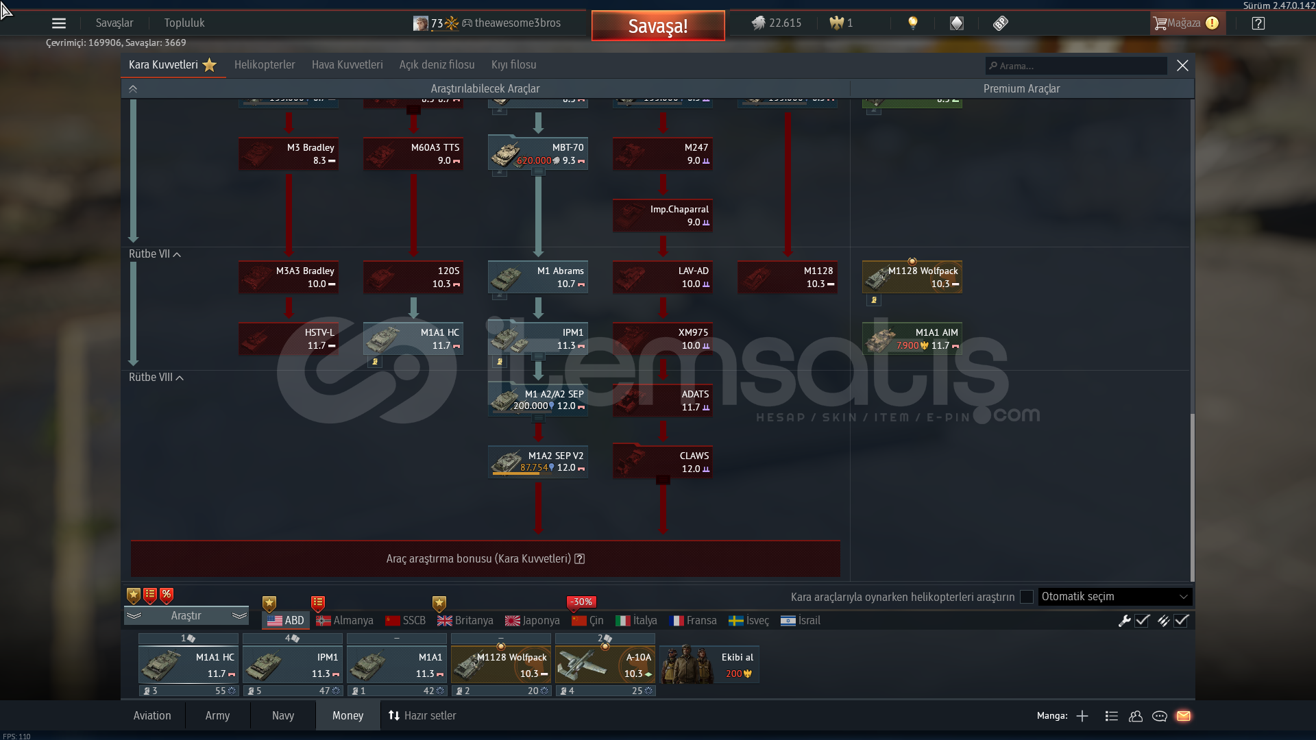Select the Navy preset button
Viewport: 1316px width, 740px height.
(x=283, y=716)
